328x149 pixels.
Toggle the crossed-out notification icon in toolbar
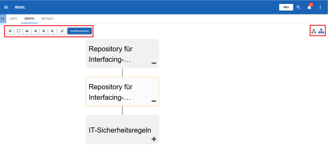[x=62, y=31]
